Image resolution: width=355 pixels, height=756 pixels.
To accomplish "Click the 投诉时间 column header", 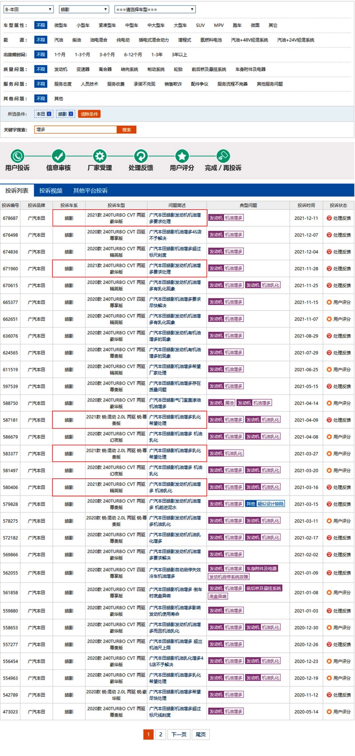I will (306, 205).
